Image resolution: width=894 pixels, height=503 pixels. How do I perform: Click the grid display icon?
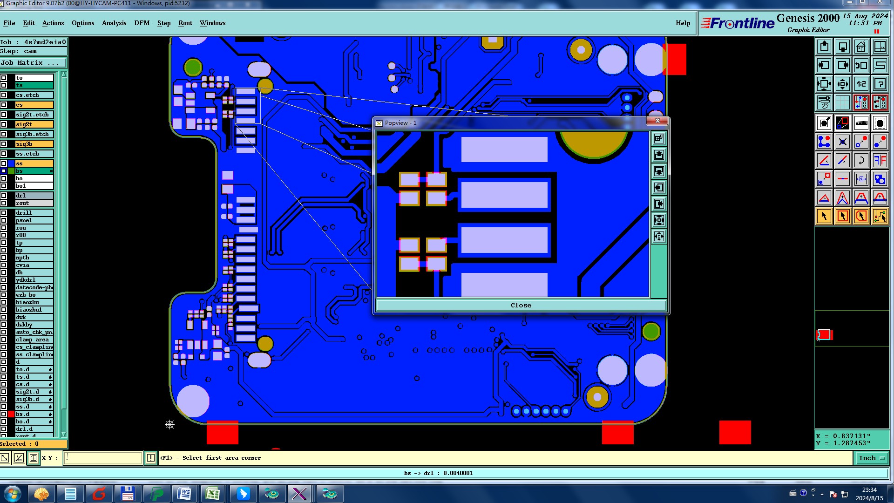tap(842, 102)
